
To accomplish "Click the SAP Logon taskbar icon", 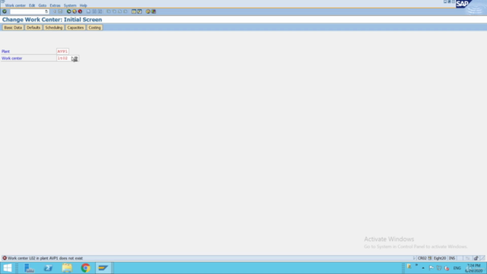I will (103, 268).
